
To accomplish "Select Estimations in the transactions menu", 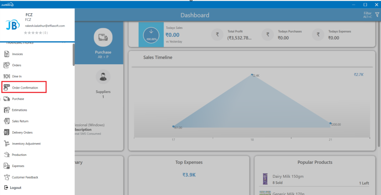I will pos(20,110).
